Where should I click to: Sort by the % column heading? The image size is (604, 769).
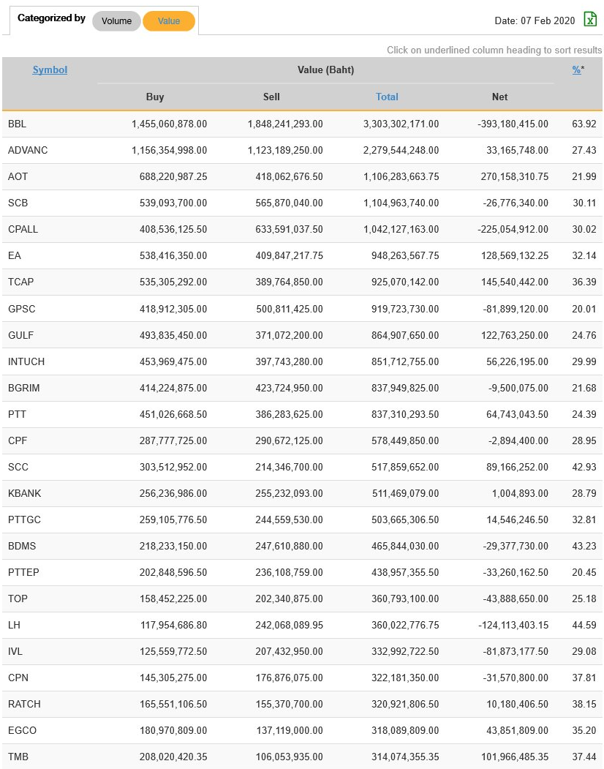(x=576, y=70)
